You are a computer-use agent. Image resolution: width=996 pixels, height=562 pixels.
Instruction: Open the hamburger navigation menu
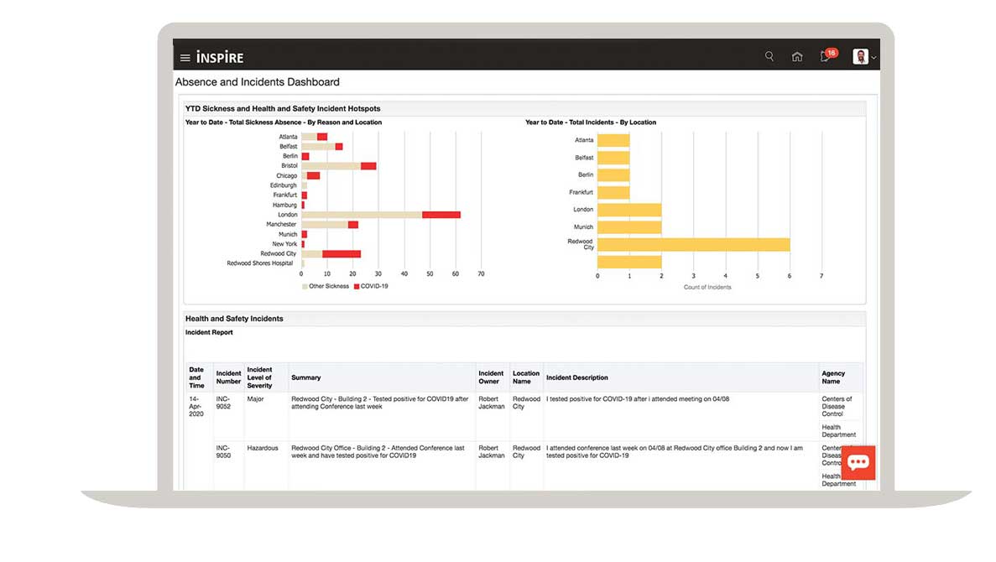185,58
